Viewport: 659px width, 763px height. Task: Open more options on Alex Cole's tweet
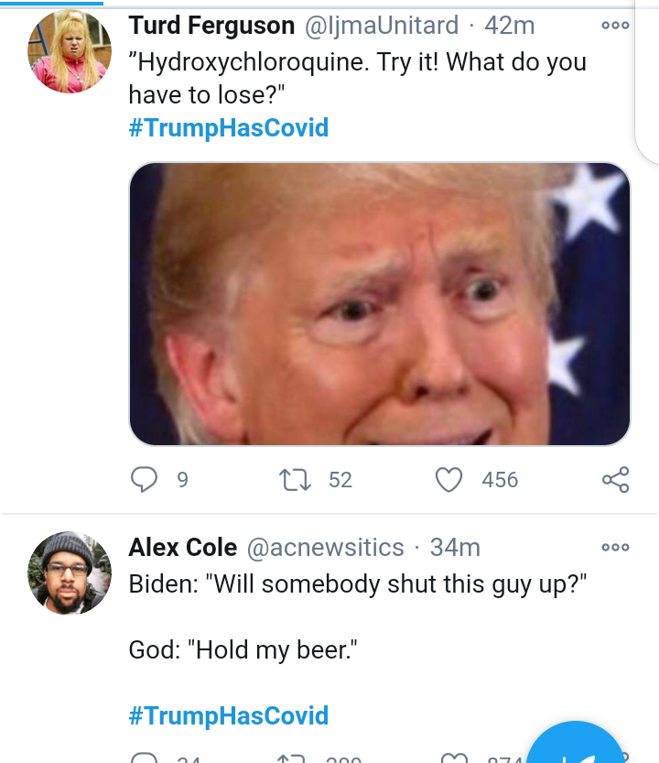coord(615,548)
